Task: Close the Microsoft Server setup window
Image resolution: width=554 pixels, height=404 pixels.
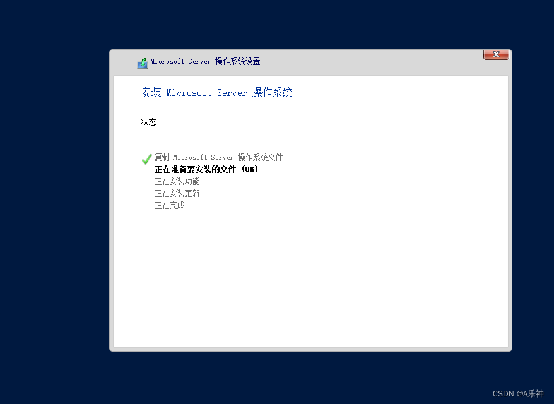Action: point(496,54)
